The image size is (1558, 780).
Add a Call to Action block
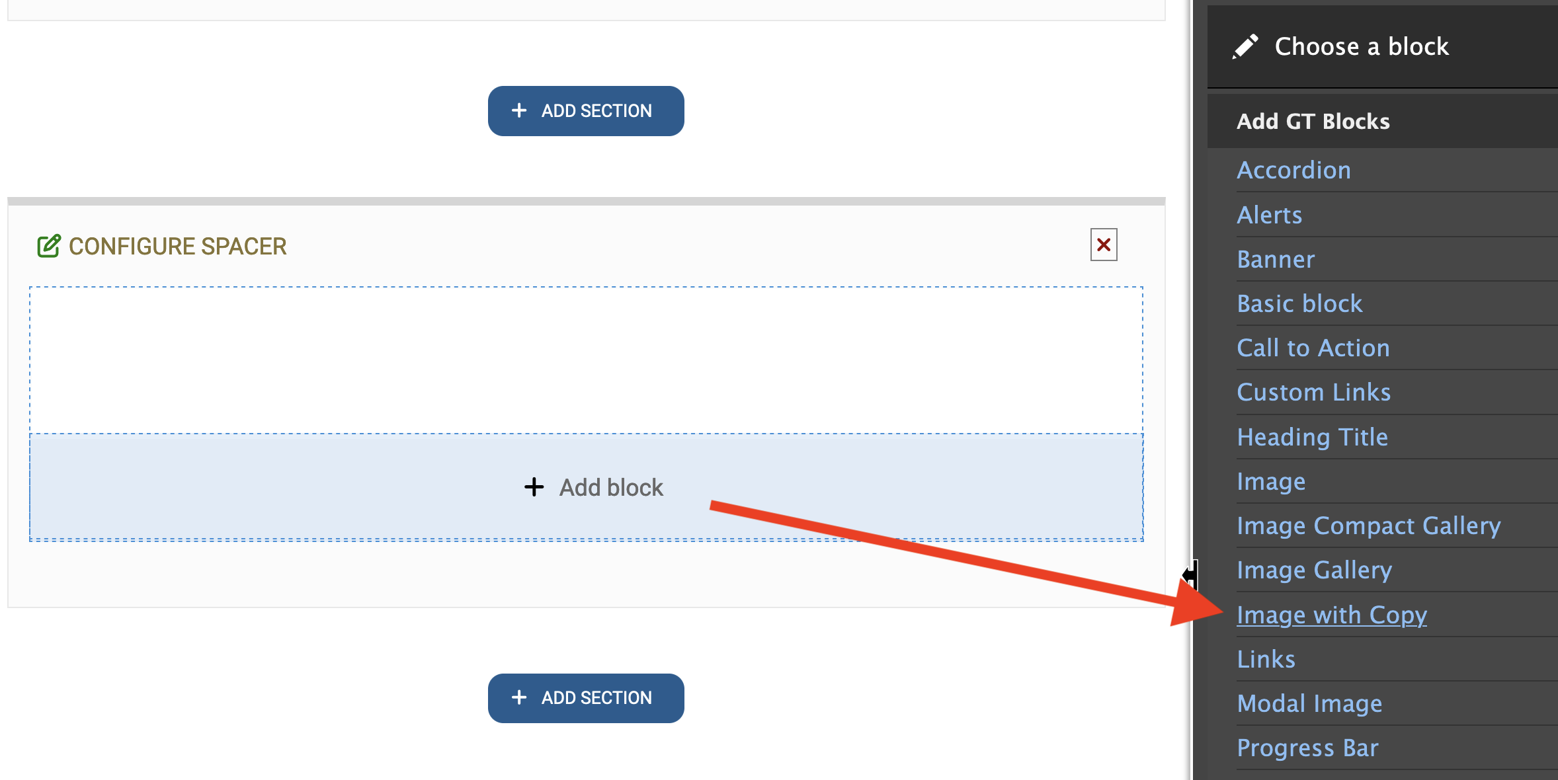coord(1313,348)
